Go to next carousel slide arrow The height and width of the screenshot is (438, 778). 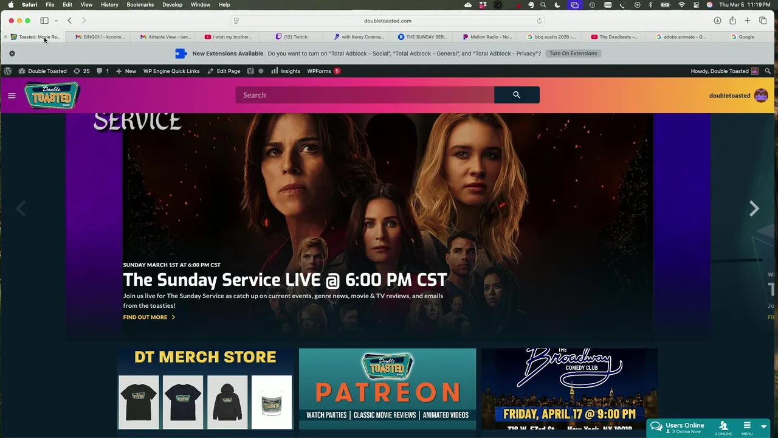pos(754,209)
